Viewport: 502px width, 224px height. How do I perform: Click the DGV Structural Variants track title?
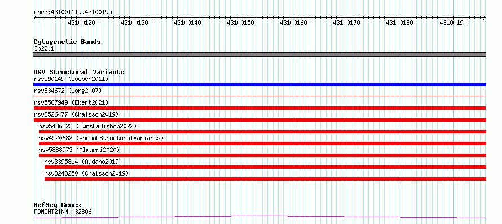coord(79,72)
